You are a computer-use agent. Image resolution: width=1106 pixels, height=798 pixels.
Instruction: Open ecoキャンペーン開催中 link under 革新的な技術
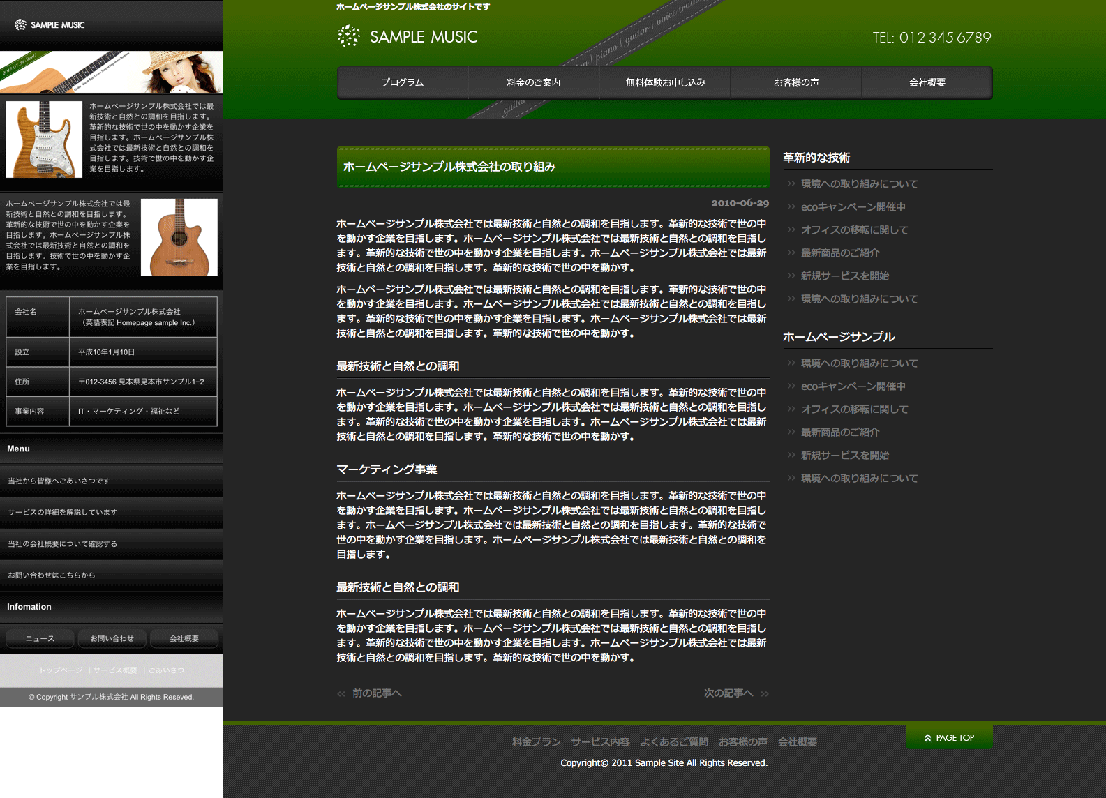point(853,207)
